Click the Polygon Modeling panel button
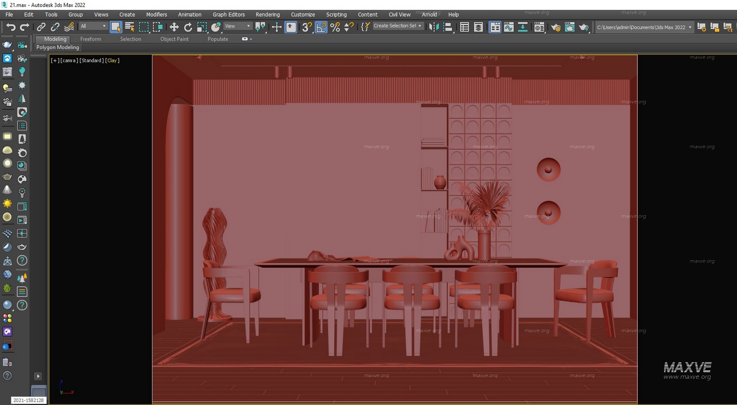 [x=58, y=47]
